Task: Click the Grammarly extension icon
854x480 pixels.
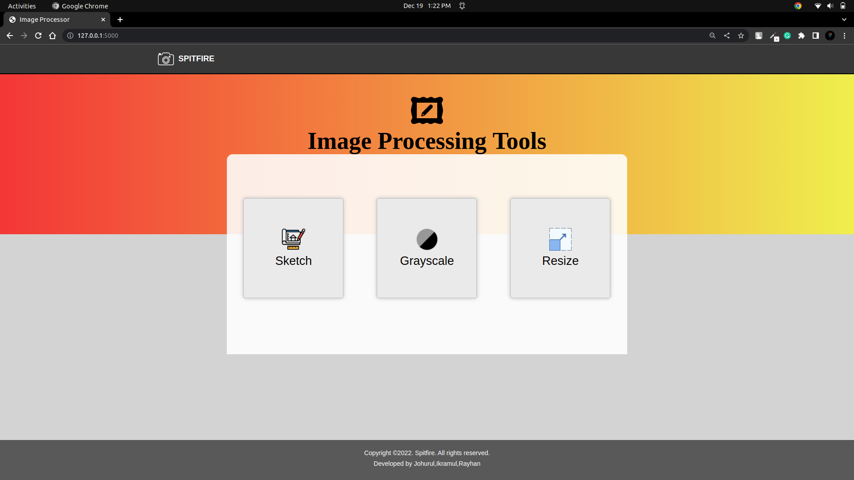Action: pyautogui.click(x=787, y=36)
